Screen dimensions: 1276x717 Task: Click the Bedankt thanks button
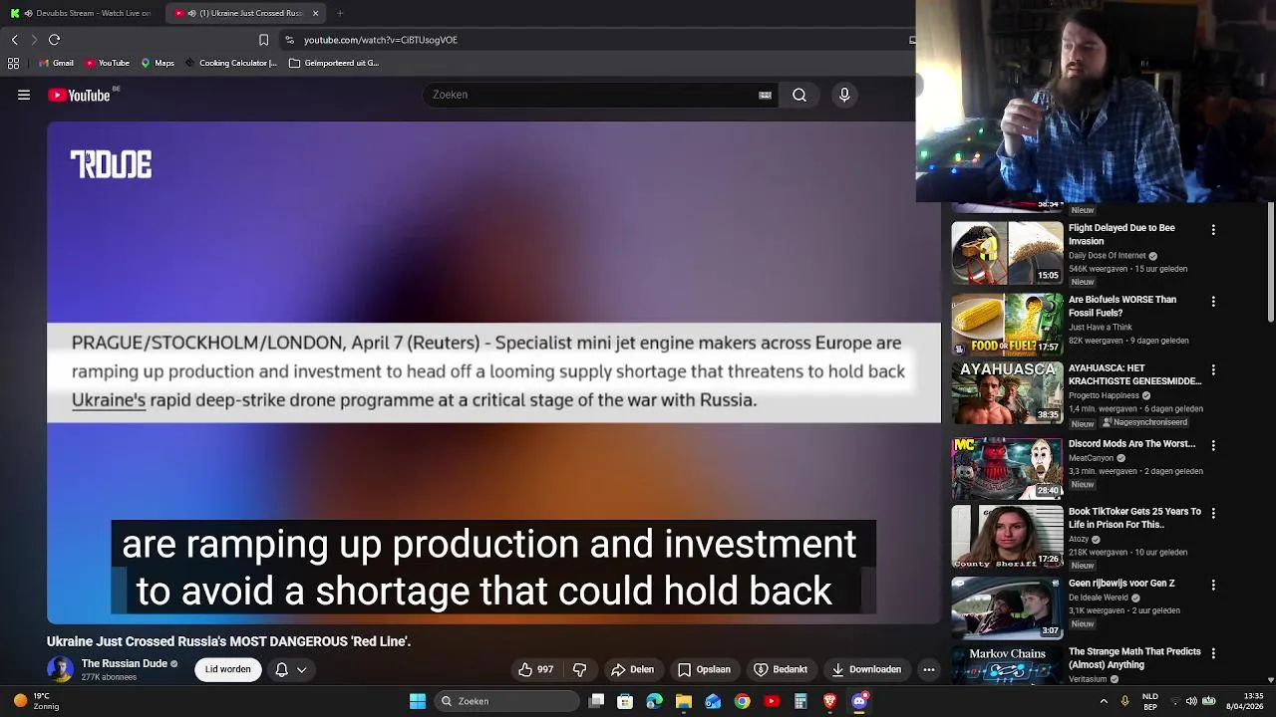781,669
